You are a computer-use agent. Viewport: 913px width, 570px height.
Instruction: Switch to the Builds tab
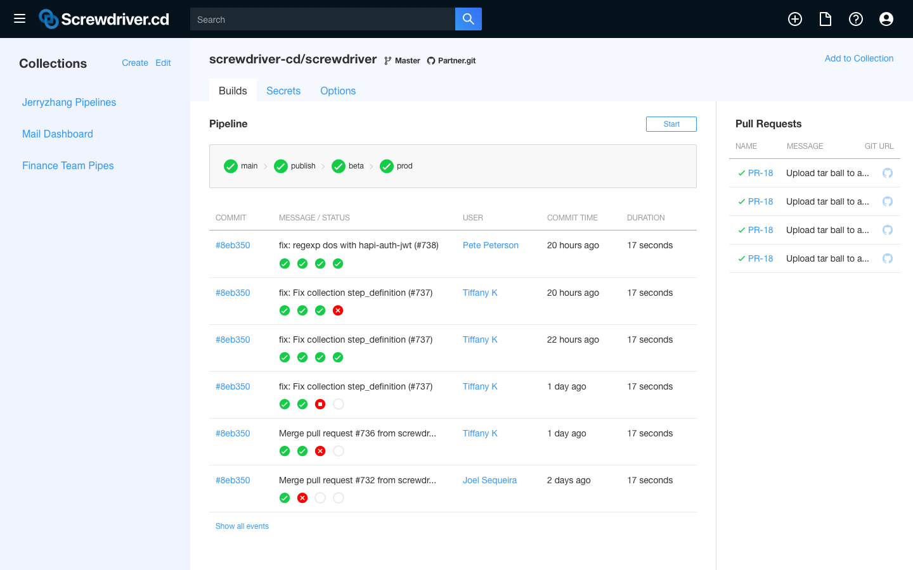click(233, 91)
